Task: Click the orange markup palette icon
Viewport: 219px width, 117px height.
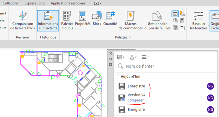Action: (182, 14)
